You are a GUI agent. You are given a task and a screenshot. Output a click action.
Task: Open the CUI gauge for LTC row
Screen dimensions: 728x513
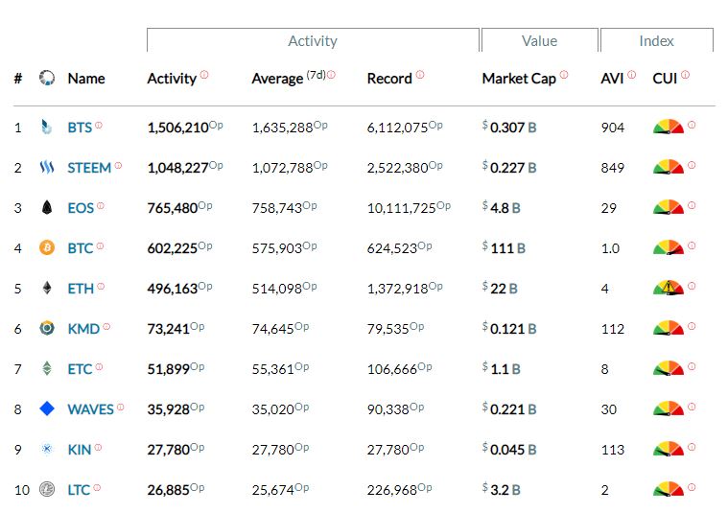coord(669,489)
